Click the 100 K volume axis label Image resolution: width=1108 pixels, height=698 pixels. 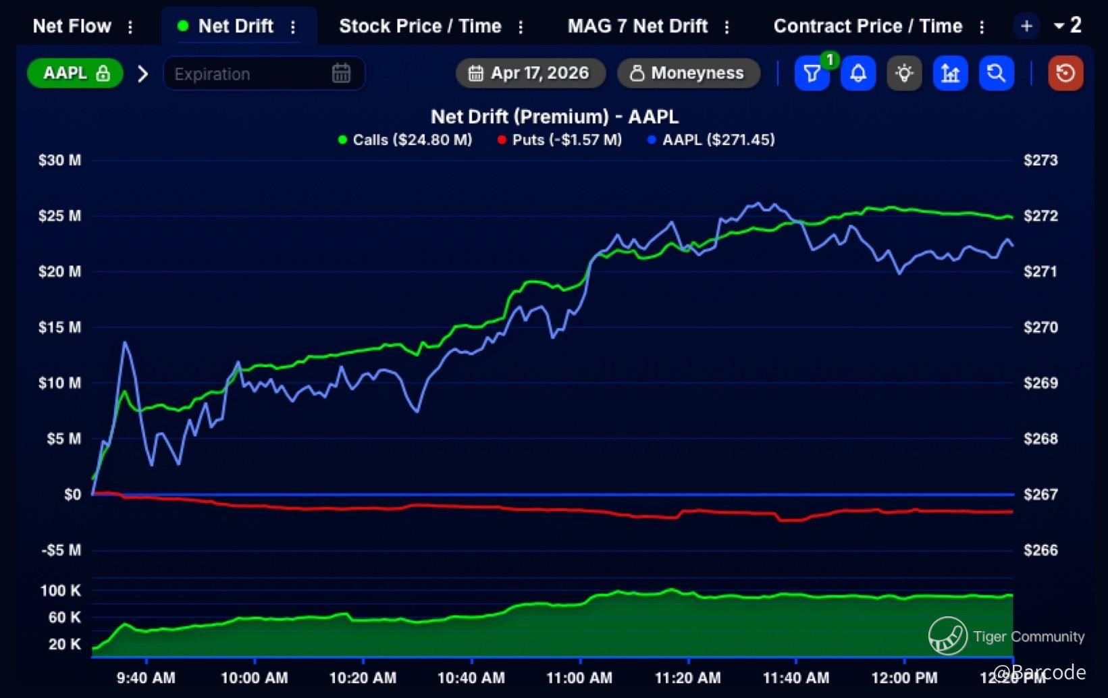[60, 591]
